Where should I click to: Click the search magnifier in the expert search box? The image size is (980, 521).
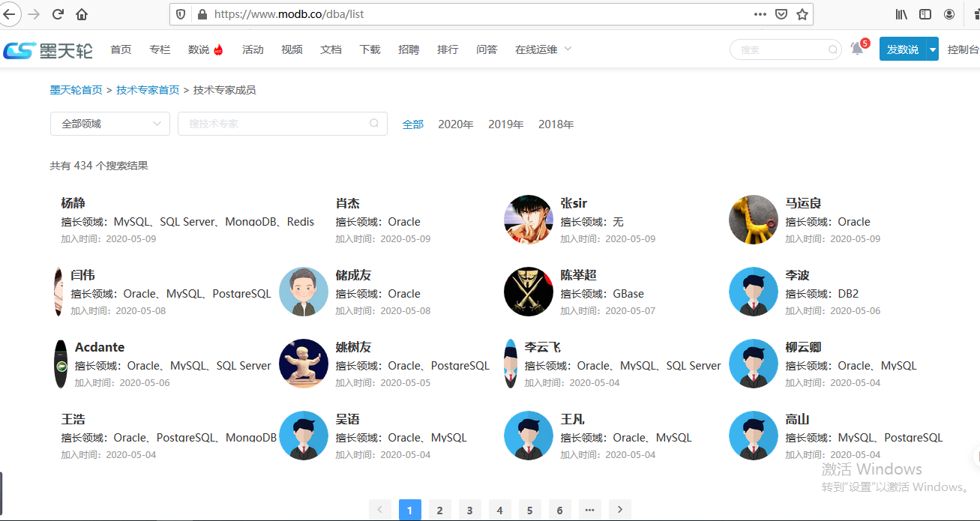coord(374,124)
